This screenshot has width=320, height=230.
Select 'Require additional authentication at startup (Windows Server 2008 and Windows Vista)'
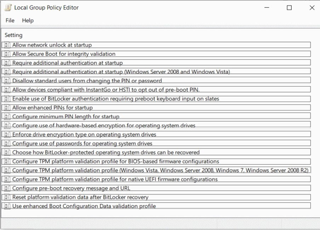click(x=156, y=72)
